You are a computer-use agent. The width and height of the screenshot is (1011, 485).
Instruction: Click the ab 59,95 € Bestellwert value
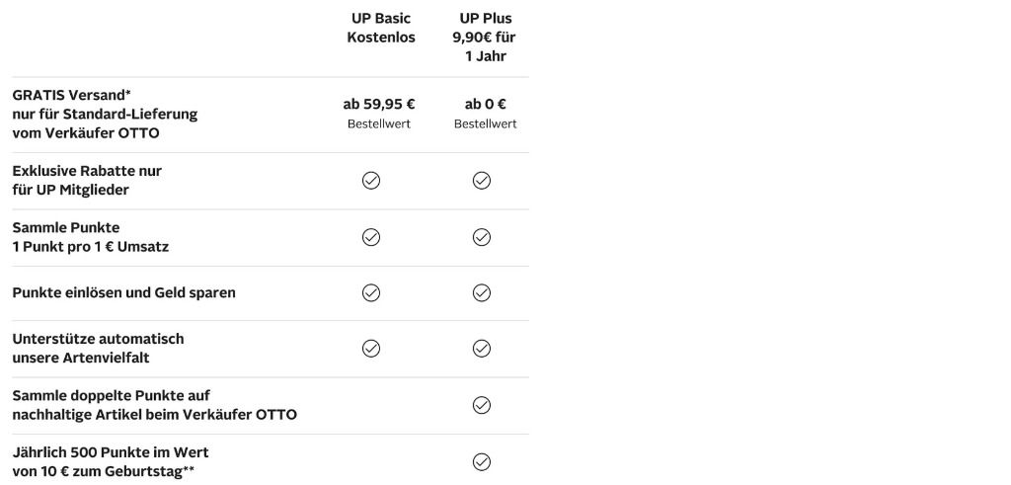[x=379, y=114]
